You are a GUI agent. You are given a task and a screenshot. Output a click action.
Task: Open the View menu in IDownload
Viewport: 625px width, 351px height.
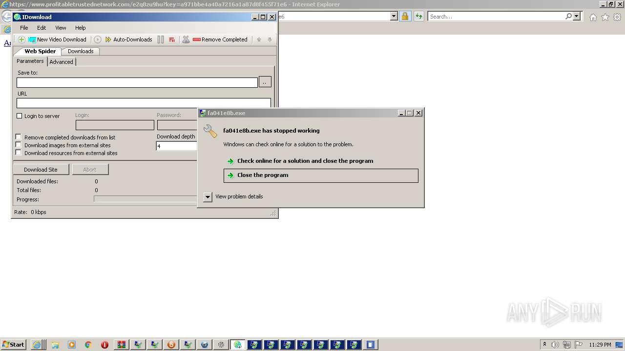tap(61, 28)
